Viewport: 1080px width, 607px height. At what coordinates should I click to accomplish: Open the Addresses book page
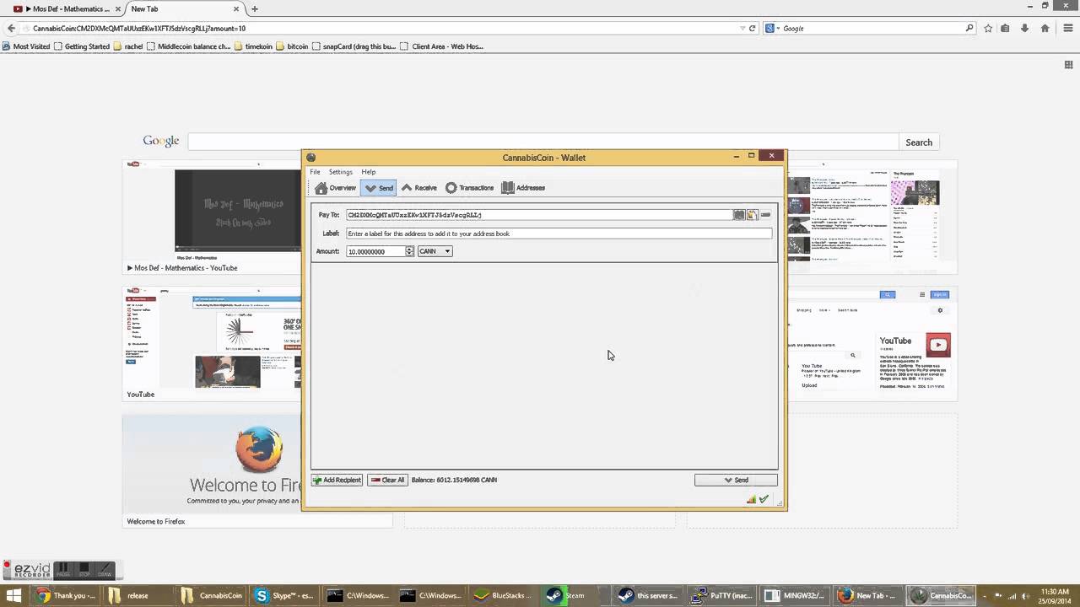(x=523, y=188)
